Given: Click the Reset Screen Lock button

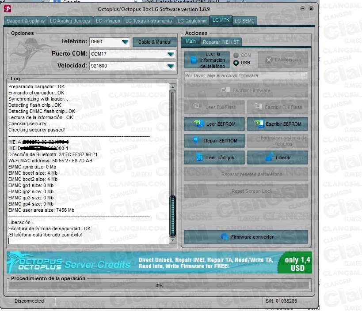Looking at the screenshot, I should pyautogui.click(x=246, y=191).
